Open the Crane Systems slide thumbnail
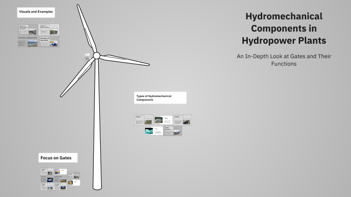The height and width of the screenshot is (197, 351). click(173, 131)
